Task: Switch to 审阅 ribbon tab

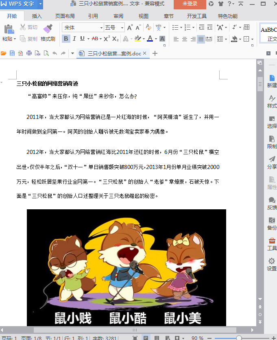Action: (118, 16)
